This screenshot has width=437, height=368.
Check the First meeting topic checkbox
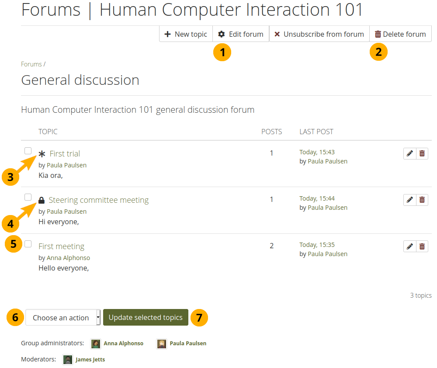(x=28, y=244)
